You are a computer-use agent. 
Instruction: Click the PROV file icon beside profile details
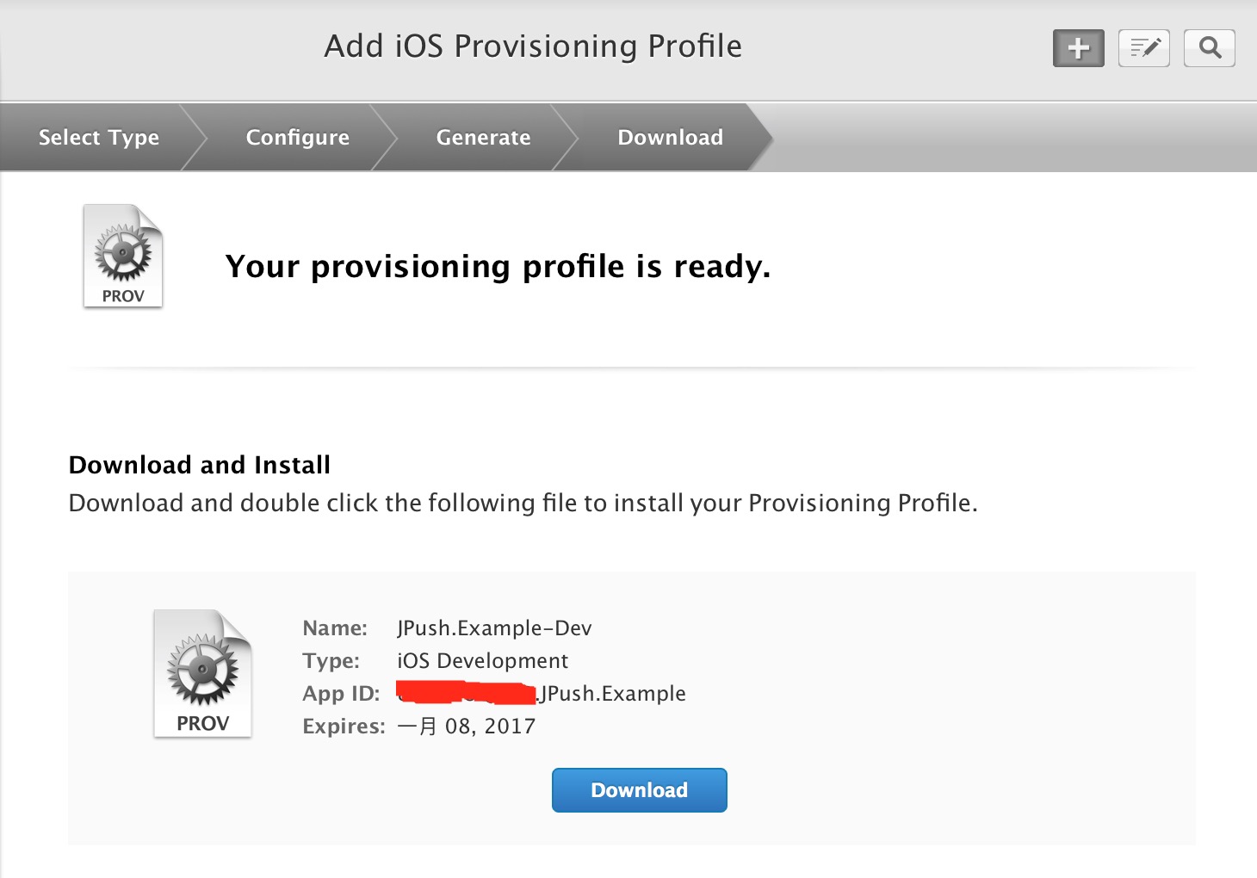[202, 673]
